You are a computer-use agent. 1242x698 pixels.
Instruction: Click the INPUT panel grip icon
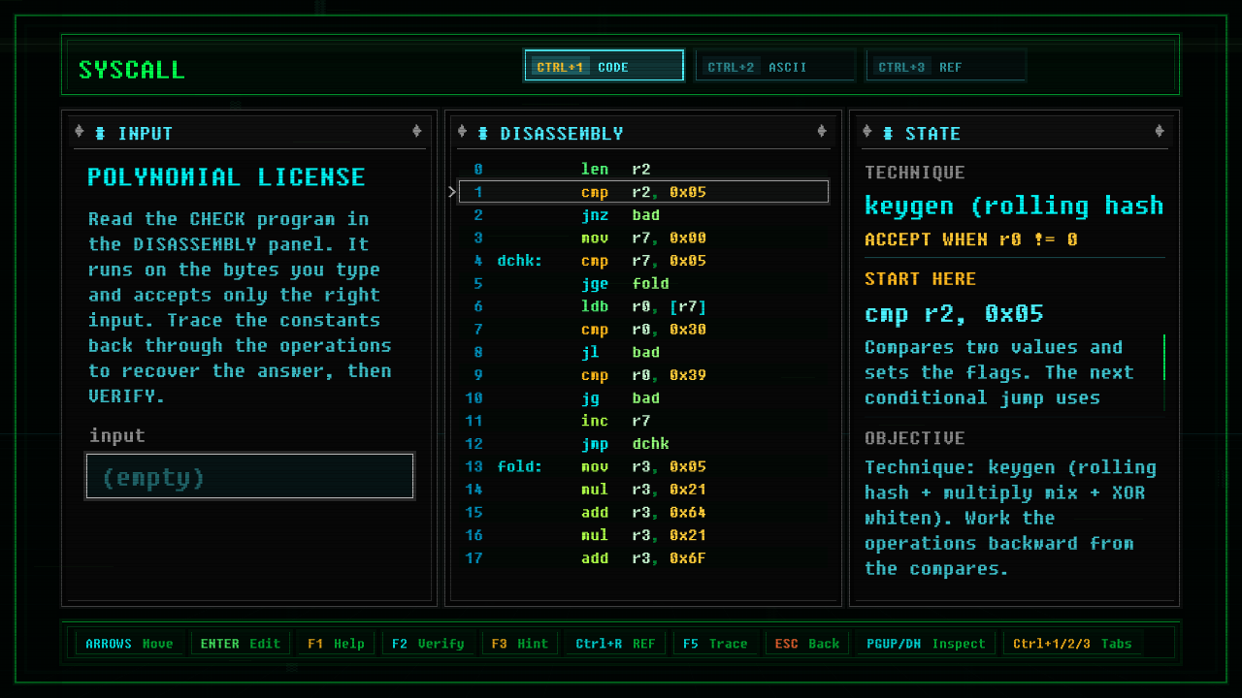point(100,133)
